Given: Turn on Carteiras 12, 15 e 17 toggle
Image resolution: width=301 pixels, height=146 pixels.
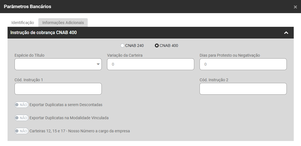Looking at the screenshot, I should click(x=21, y=131).
